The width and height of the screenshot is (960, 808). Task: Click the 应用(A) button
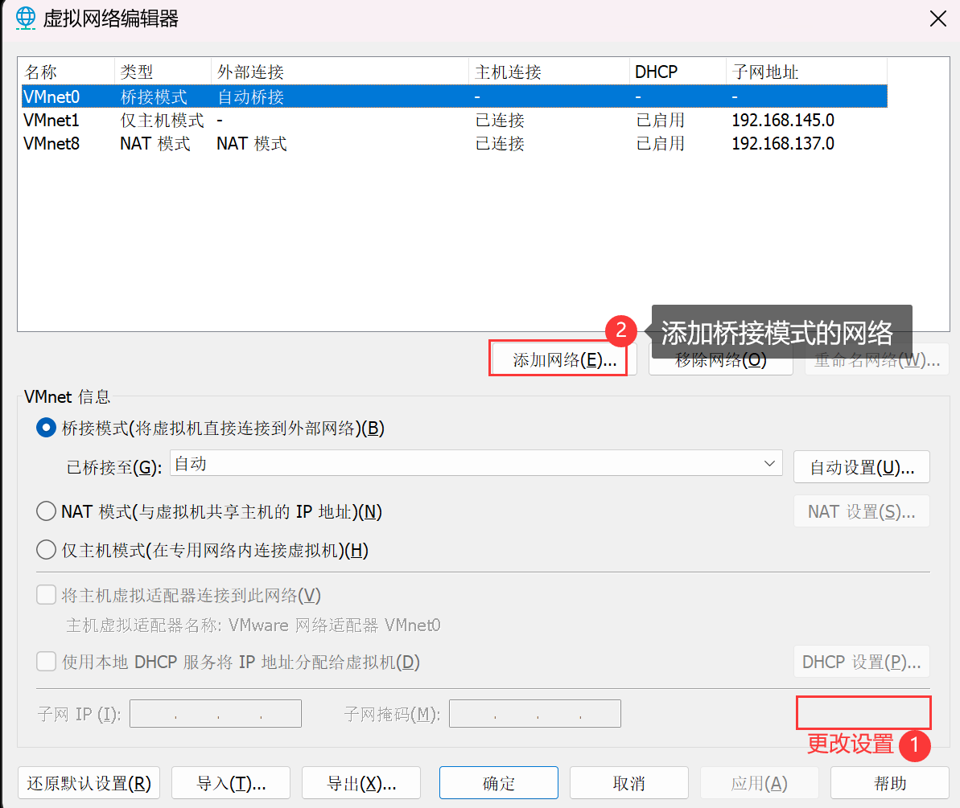[759, 783]
